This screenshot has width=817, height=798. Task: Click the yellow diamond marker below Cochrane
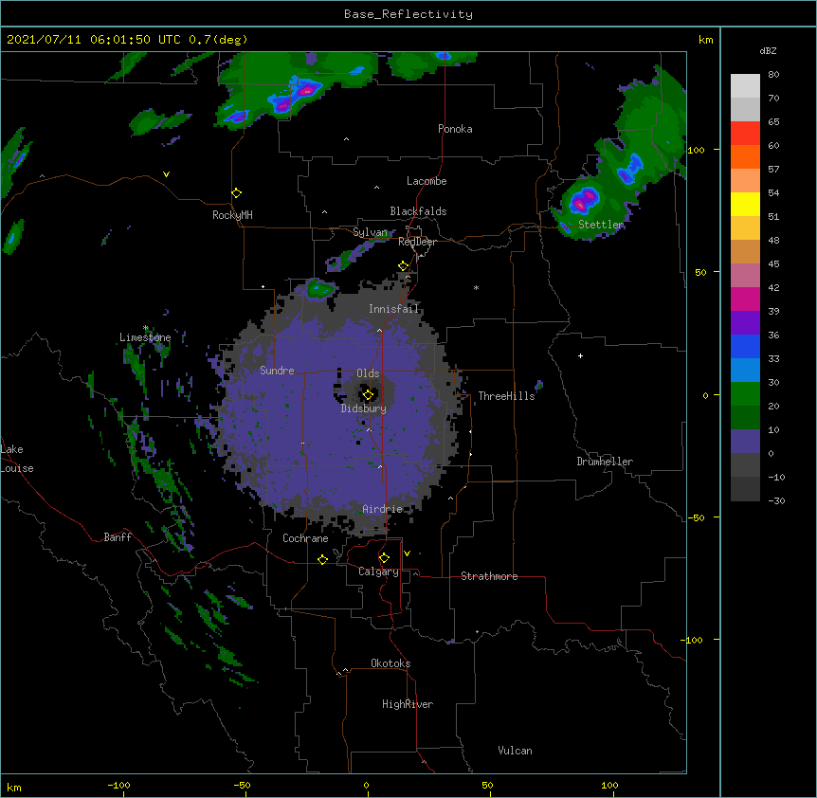(322, 559)
